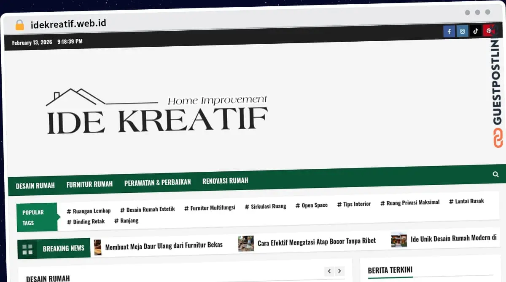Click the Breaking News grid icon
506x282 pixels.
coord(27,250)
